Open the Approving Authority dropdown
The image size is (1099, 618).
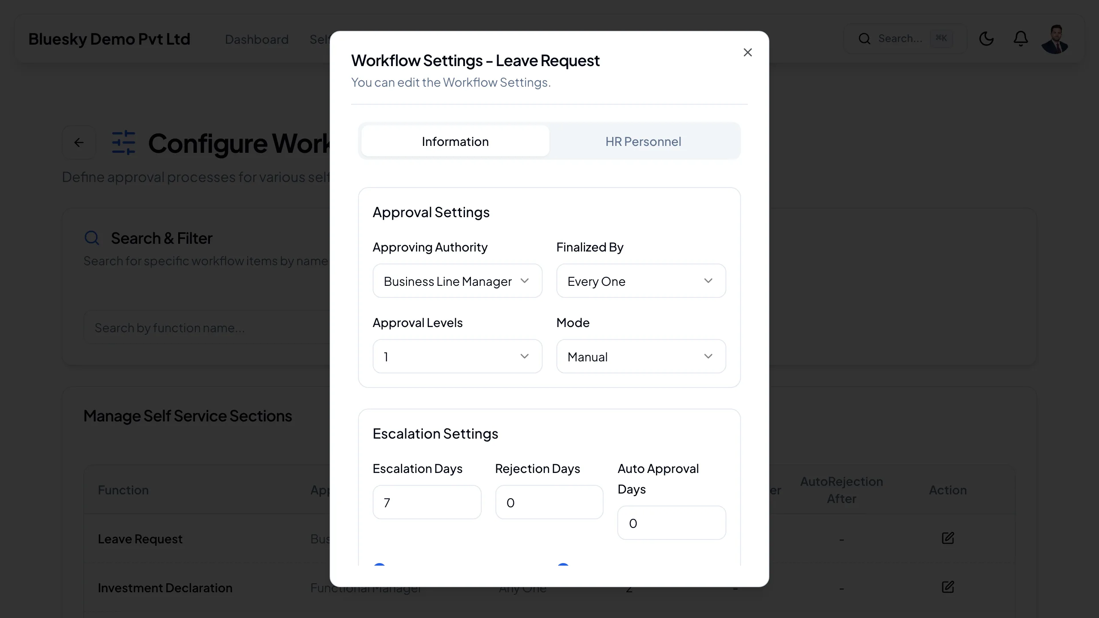[457, 281]
